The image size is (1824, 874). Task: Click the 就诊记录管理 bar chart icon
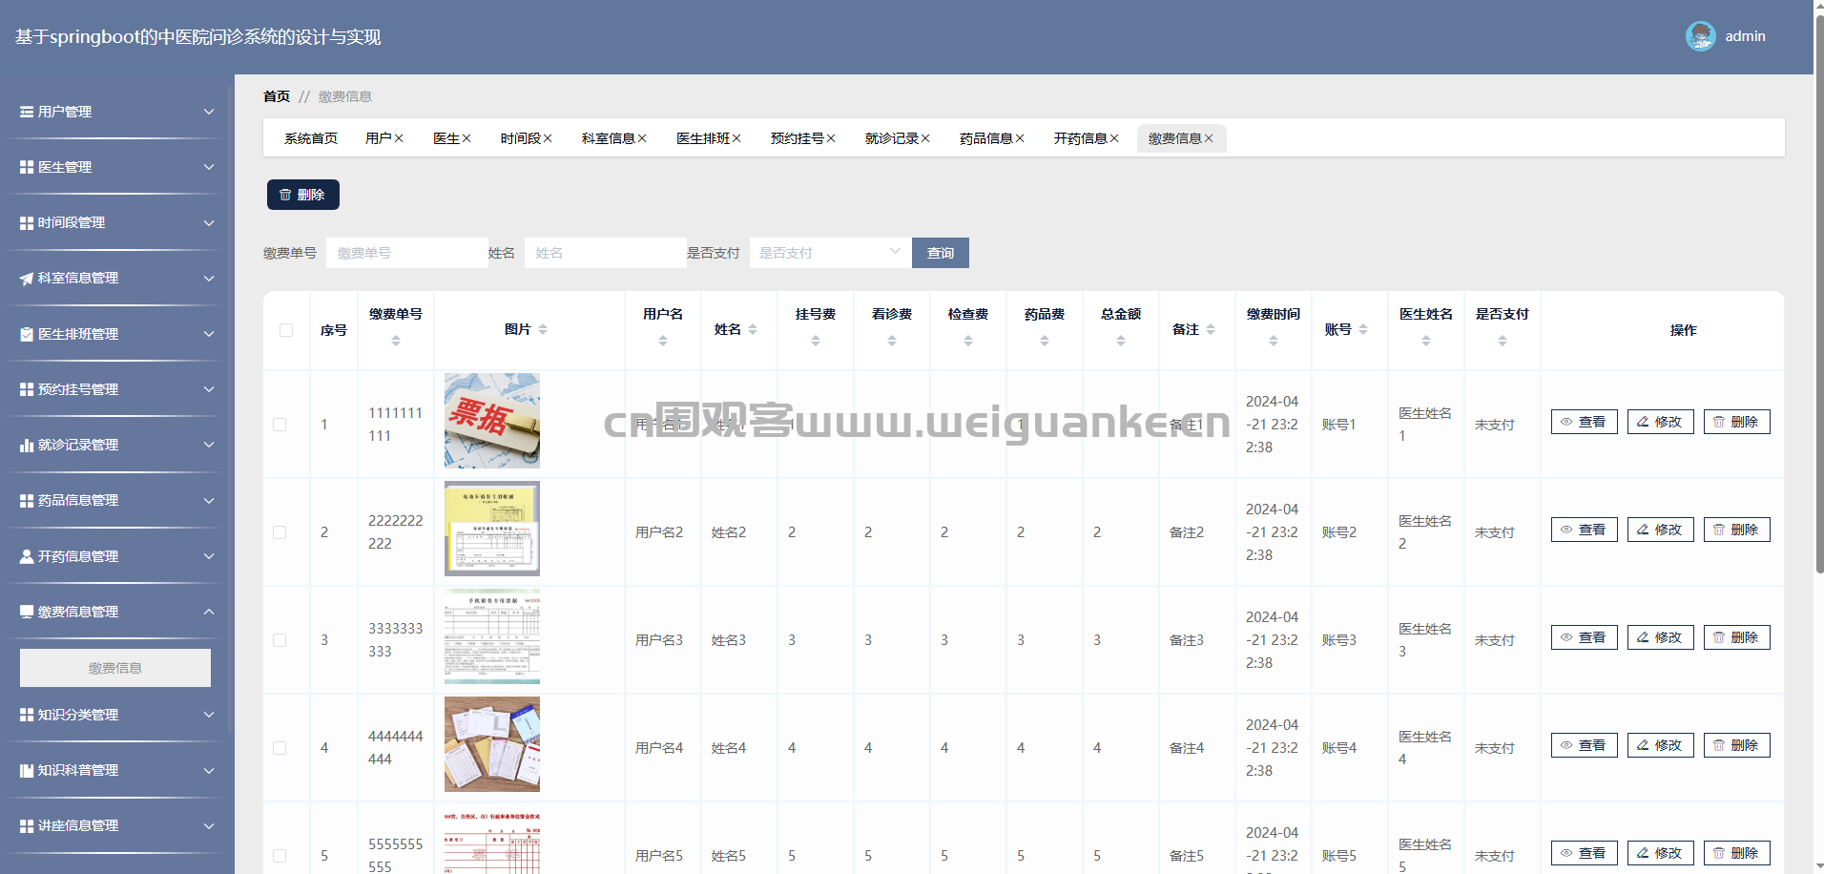point(27,446)
